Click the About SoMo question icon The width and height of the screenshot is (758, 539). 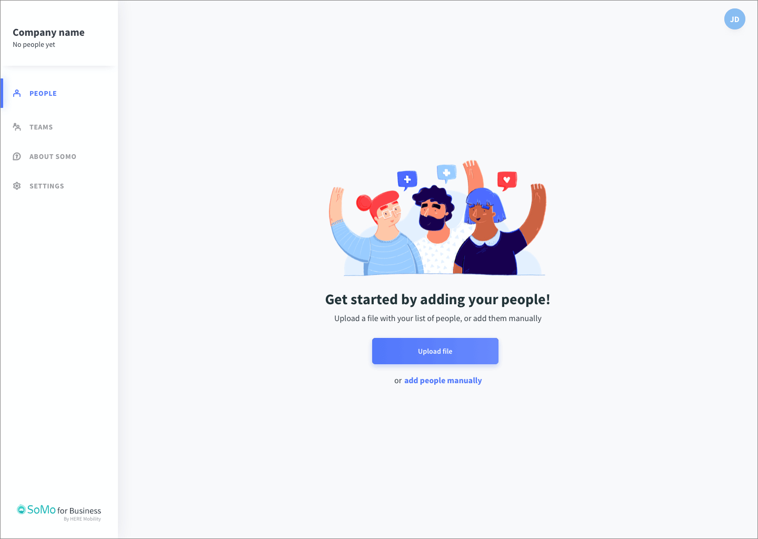click(17, 156)
